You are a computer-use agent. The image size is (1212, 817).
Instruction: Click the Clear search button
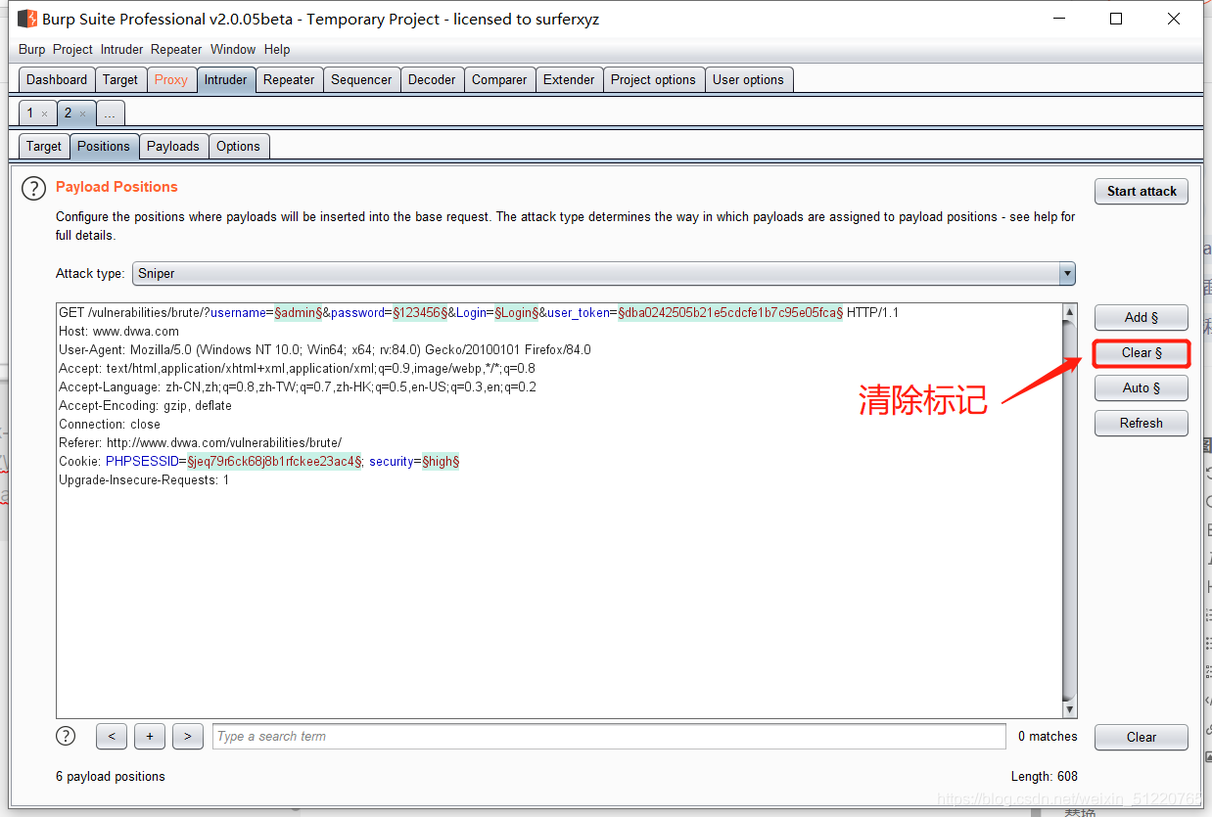1142,737
